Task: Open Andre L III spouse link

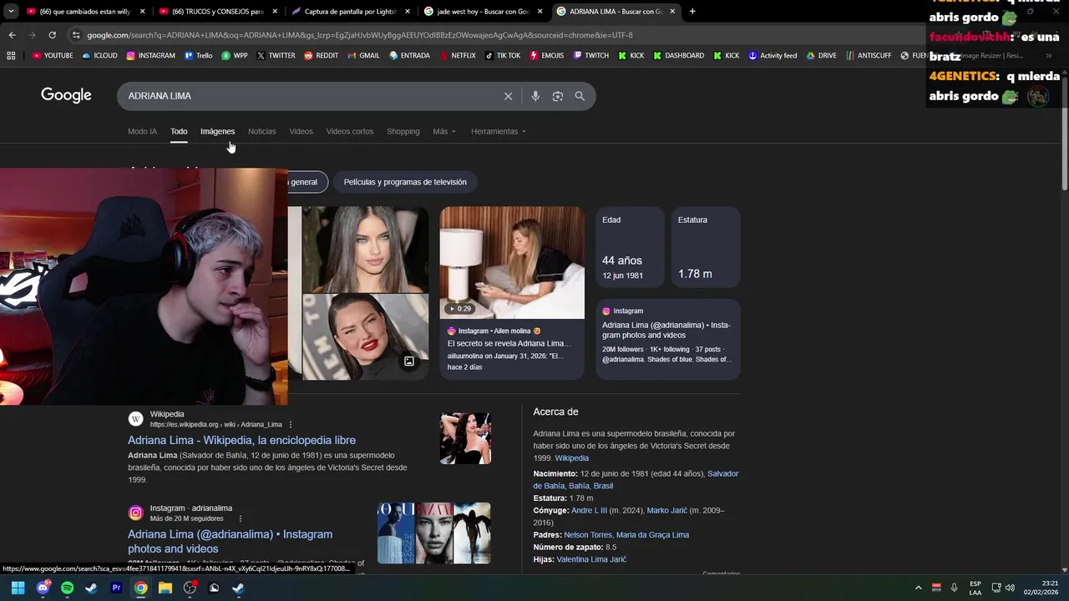Action: click(589, 510)
